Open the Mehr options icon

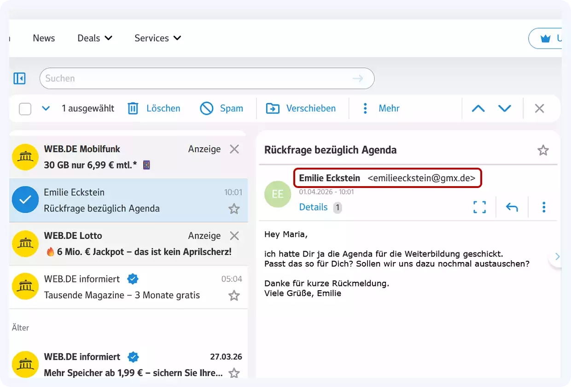365,108
